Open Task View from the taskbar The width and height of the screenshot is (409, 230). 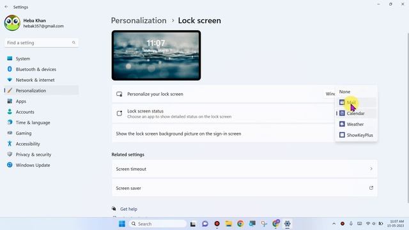(x=193, y=224)
